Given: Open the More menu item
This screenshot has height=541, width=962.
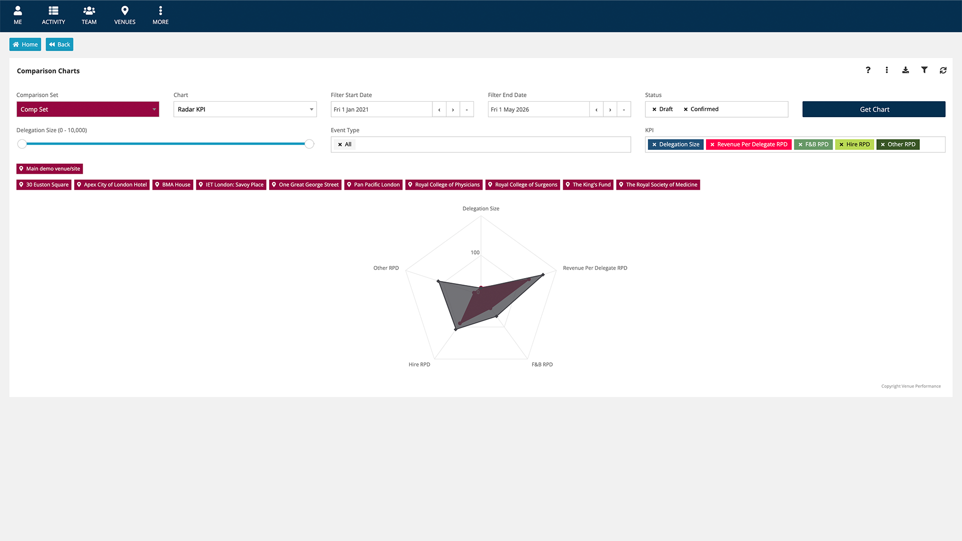Looking at the screenshot, I should coord(160,15).
